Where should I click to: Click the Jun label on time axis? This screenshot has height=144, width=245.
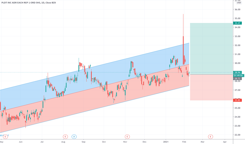click(21, 142)
